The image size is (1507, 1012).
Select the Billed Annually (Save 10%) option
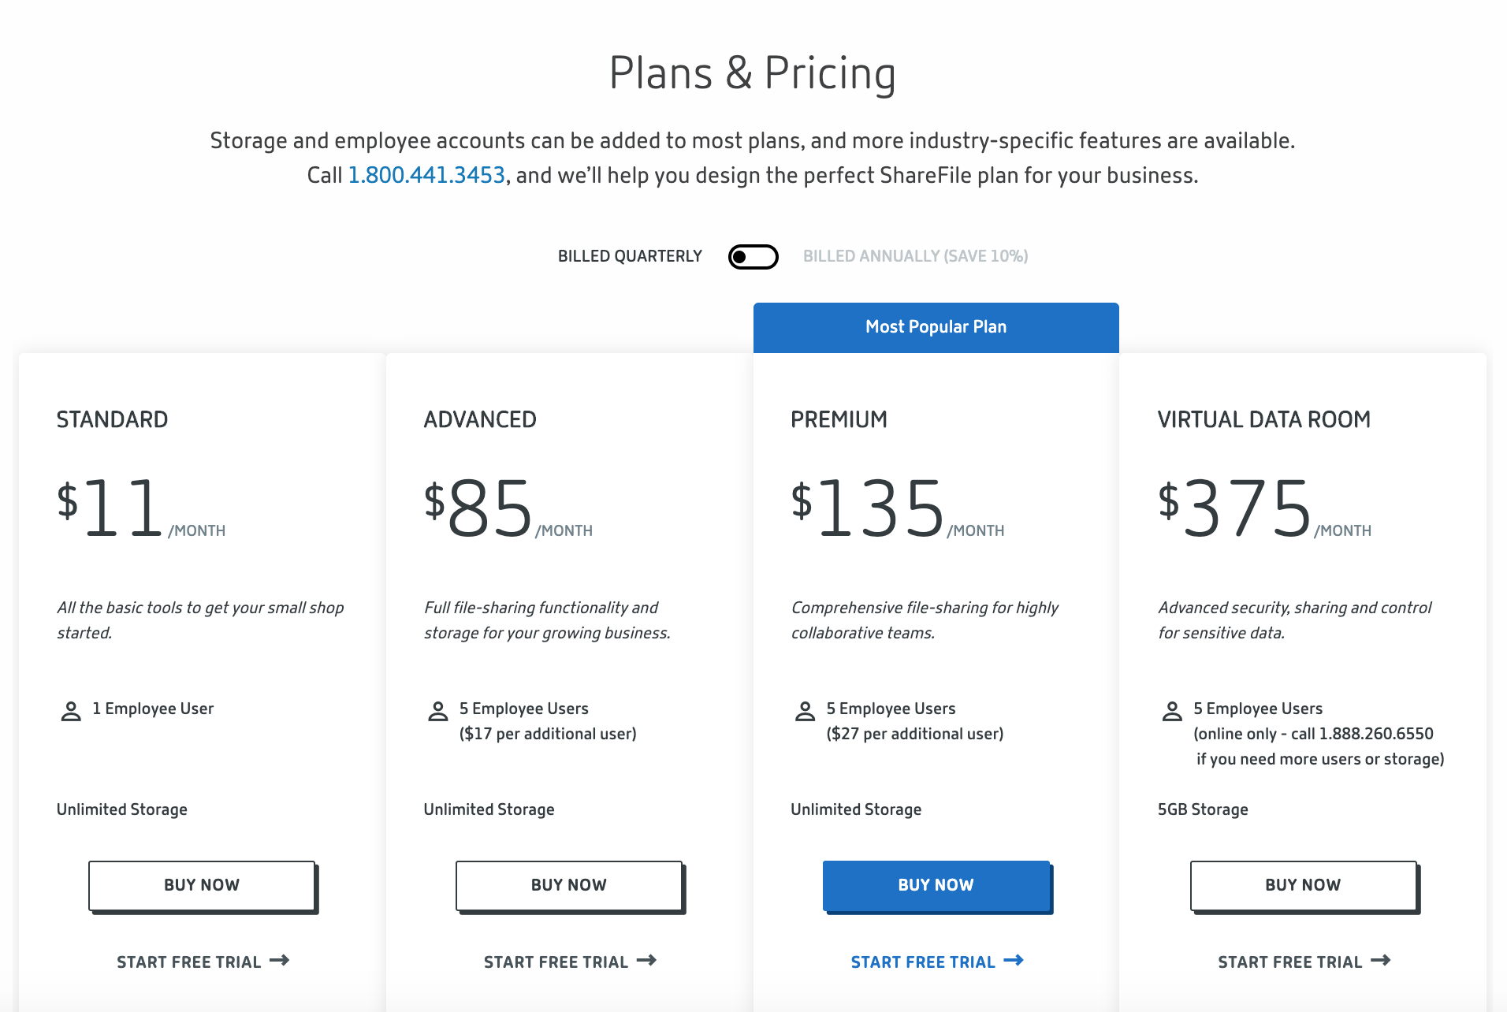(915, 256)
